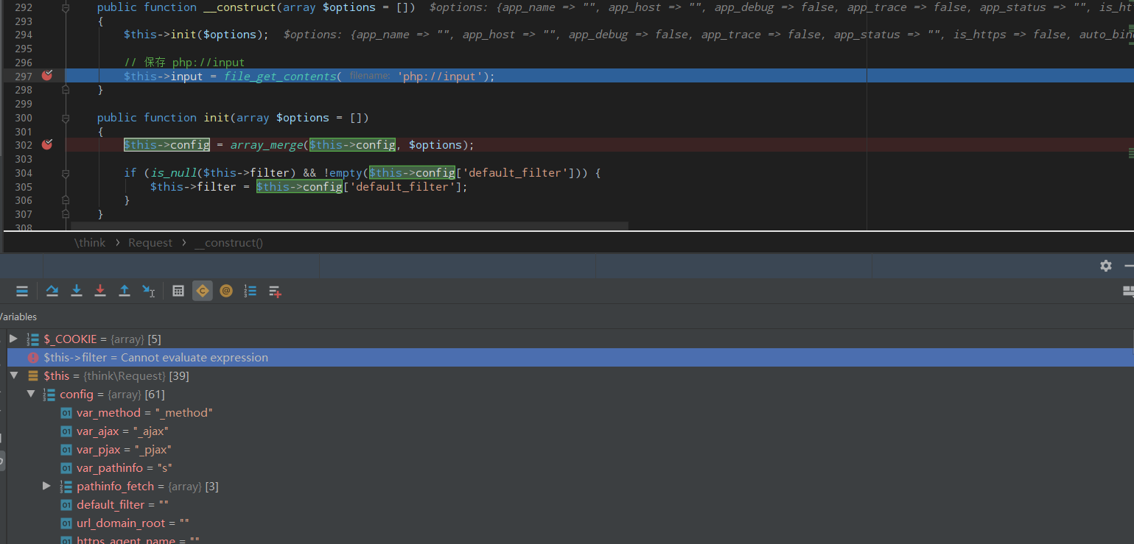Screen dimensions: 1134x544
Task: Expand the $_COOKIE array node
Action: coord(13,339)
